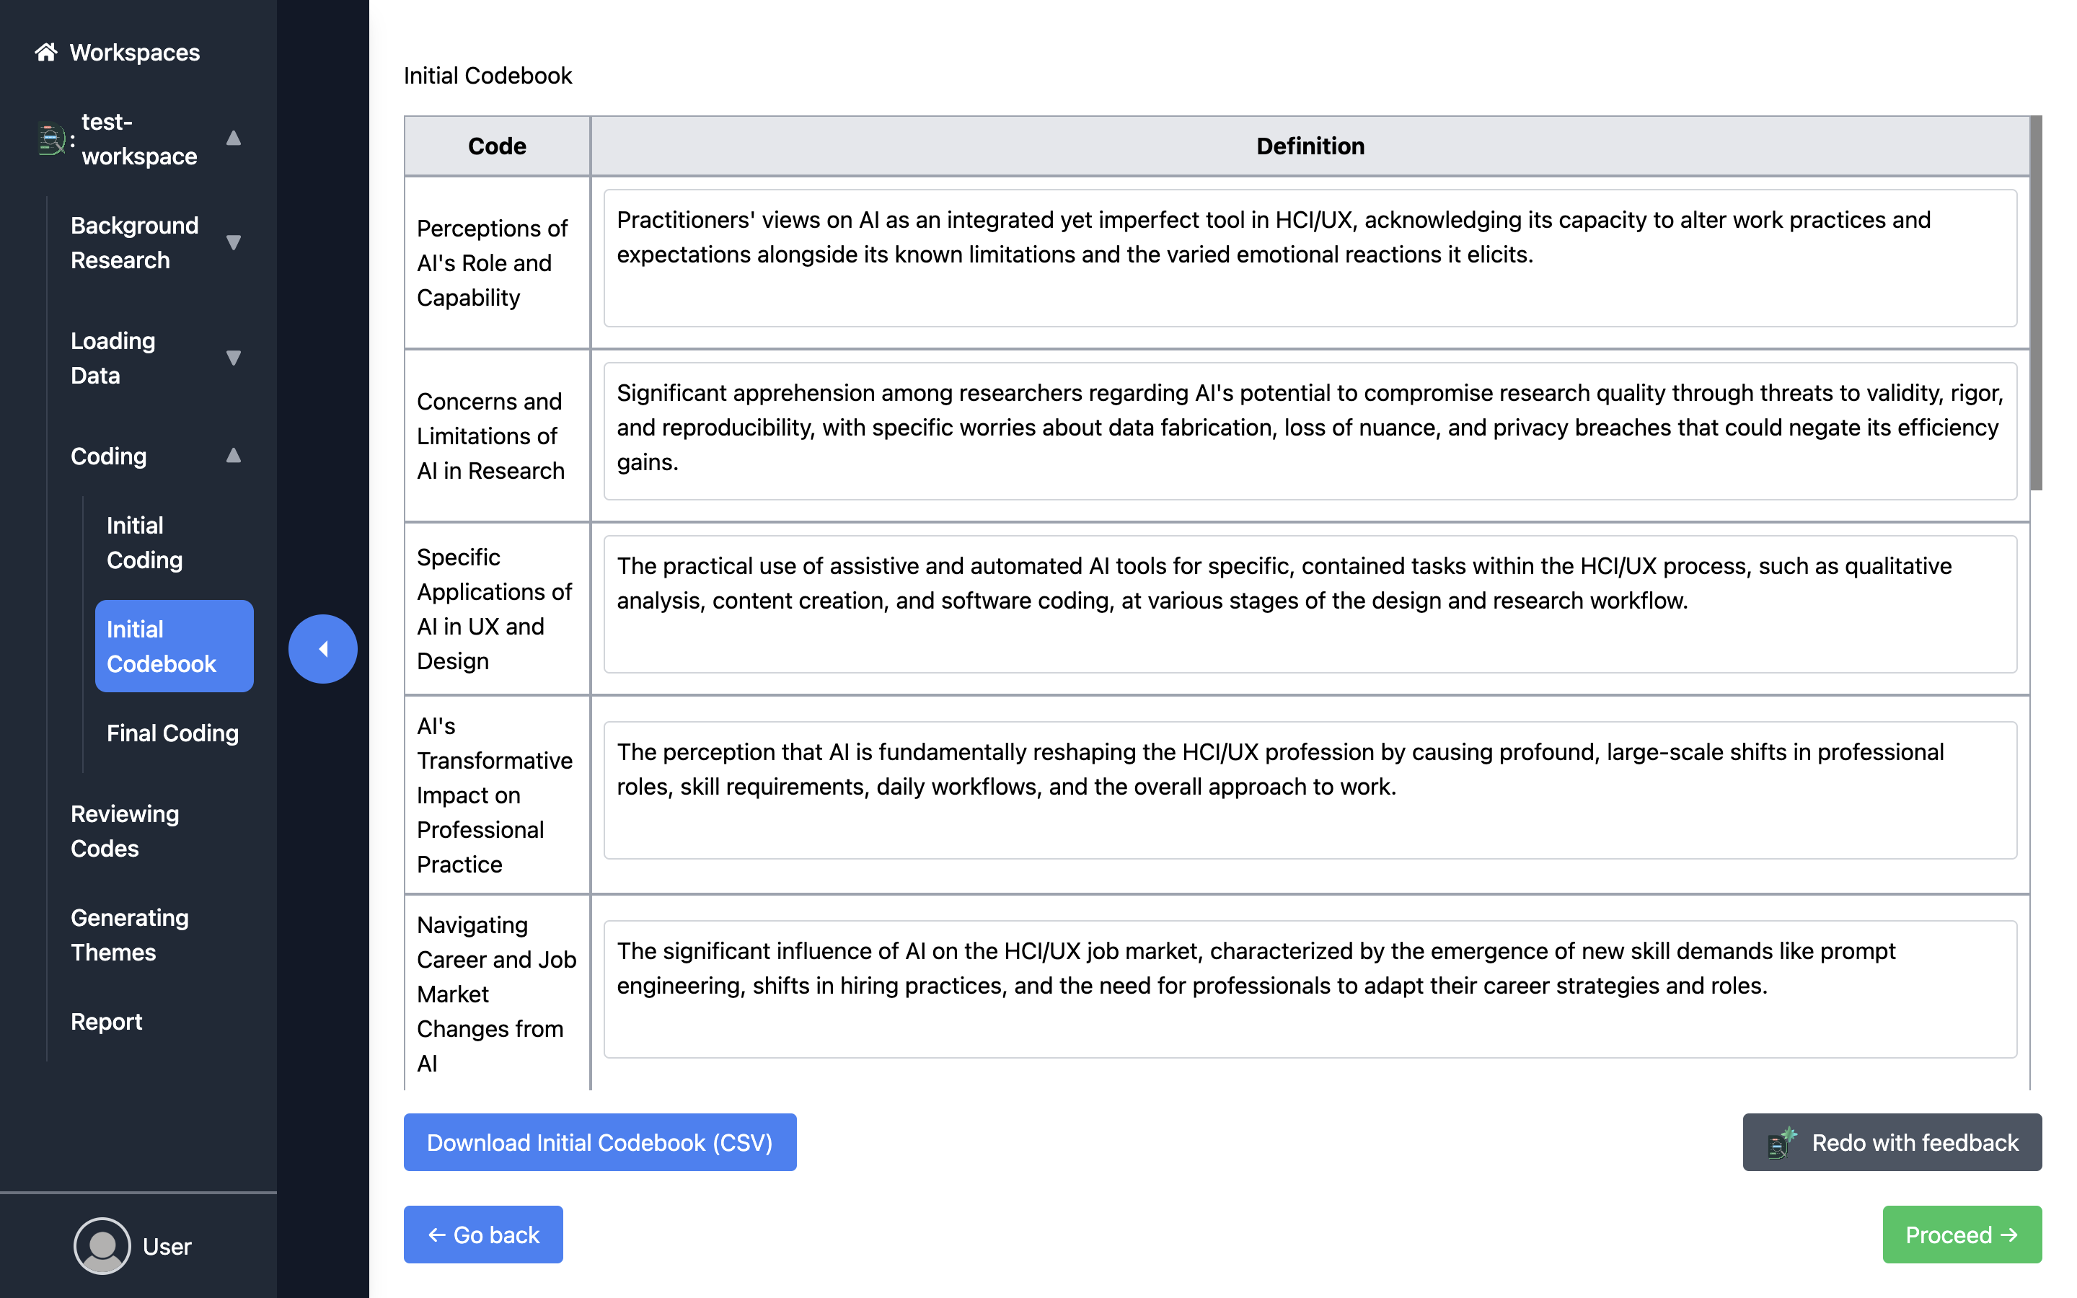The image size is (2077, 1298).
Task: Collapse sidebar with blue arrow button
Action: [322, 649]
